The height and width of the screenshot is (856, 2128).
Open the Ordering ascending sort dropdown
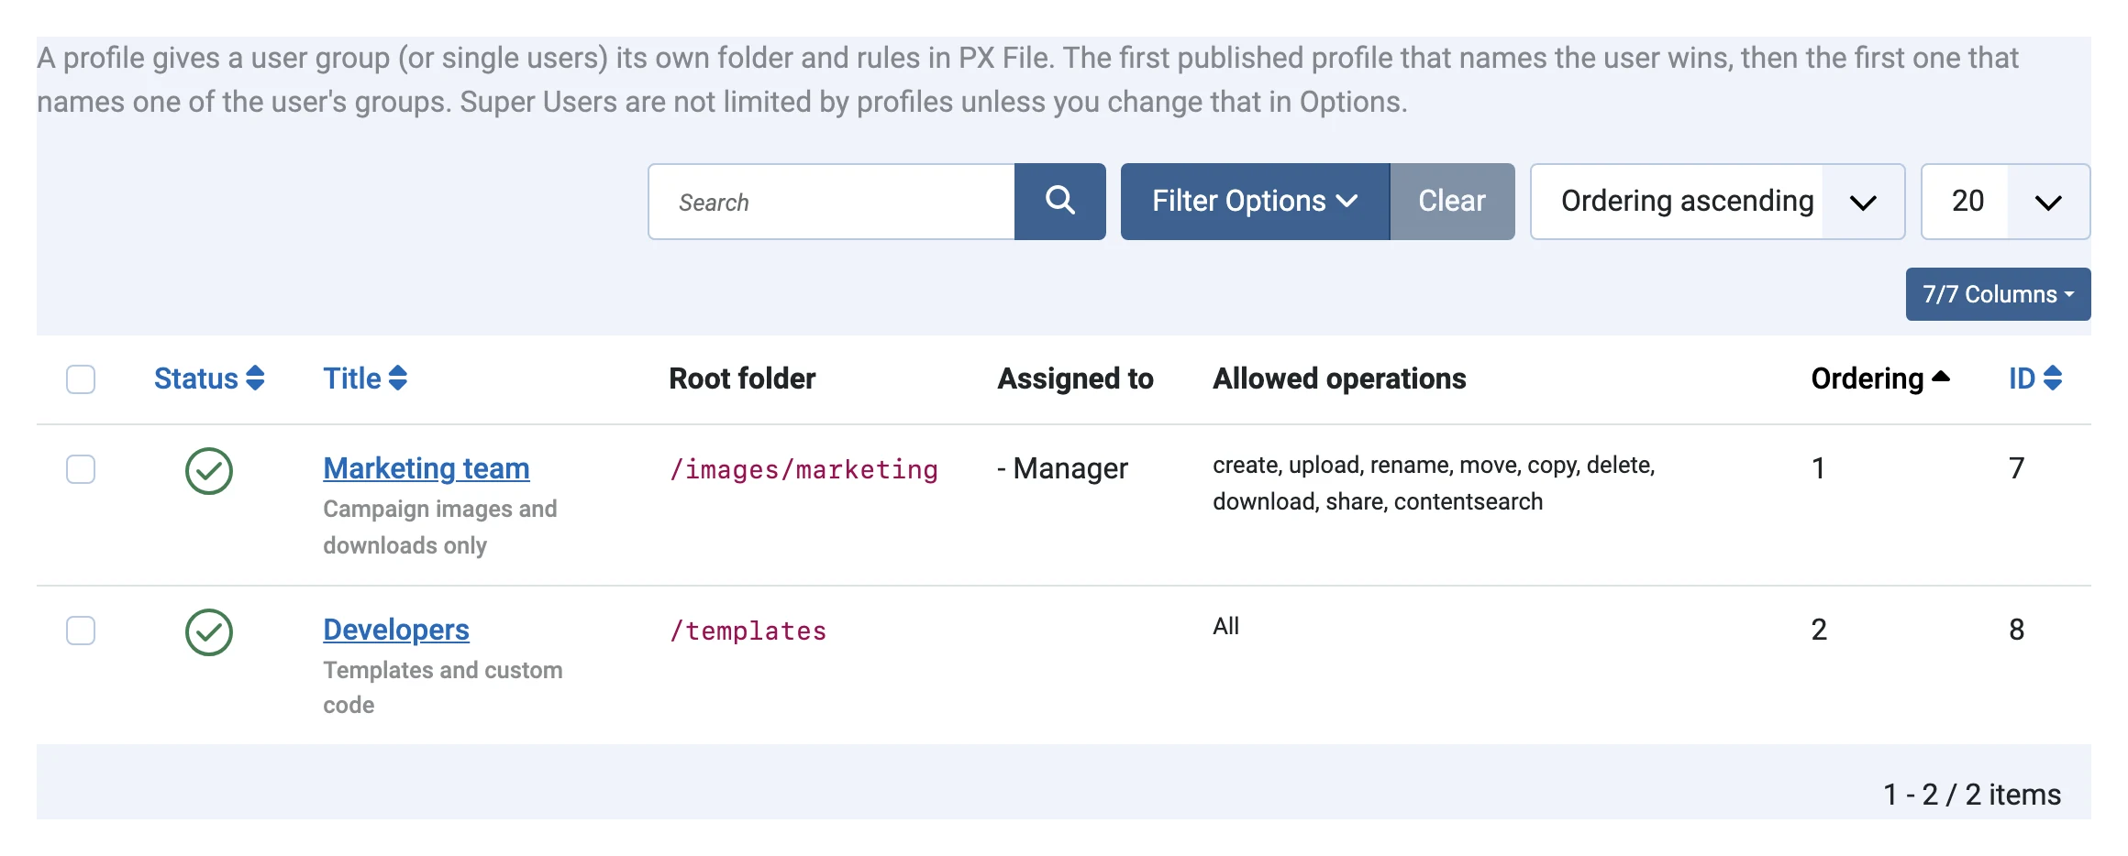(1717, 202)
